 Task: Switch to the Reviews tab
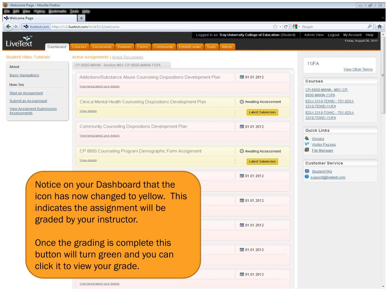[x=124, y=47]
